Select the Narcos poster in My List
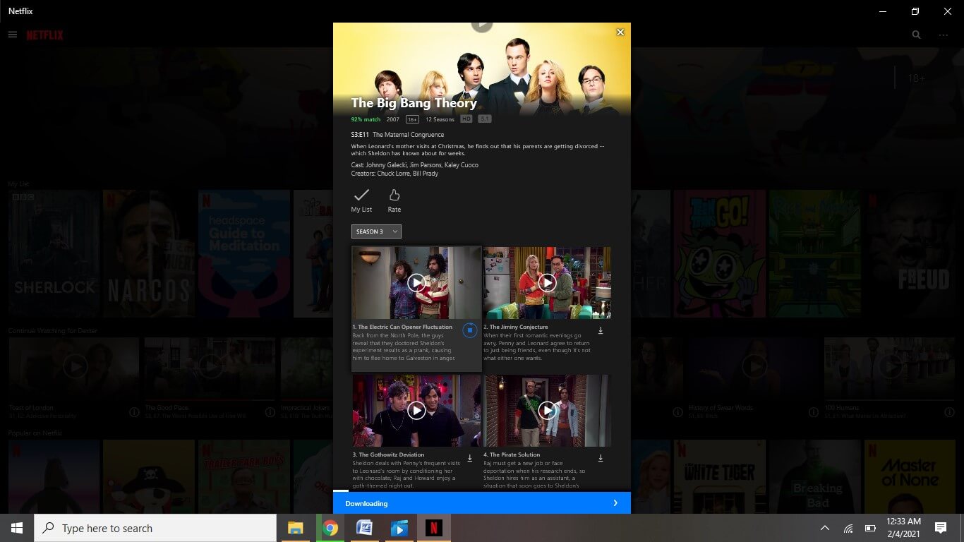 click(149, 253)
